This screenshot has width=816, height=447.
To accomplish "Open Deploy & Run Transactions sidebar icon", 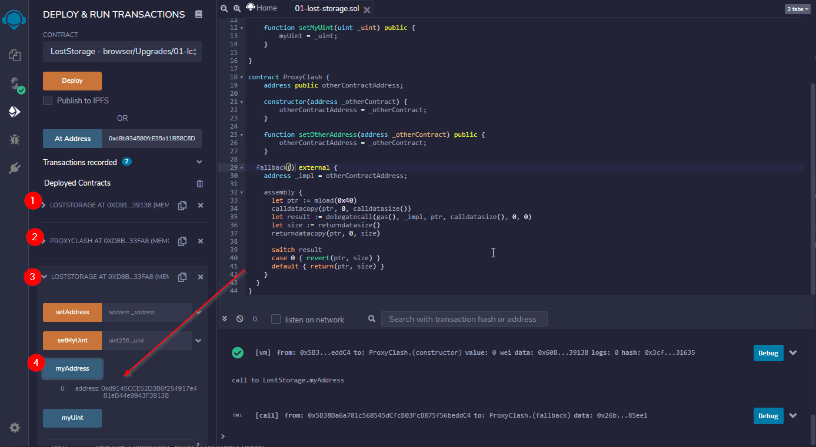I will pyautogui.click(x=15, y=112).
